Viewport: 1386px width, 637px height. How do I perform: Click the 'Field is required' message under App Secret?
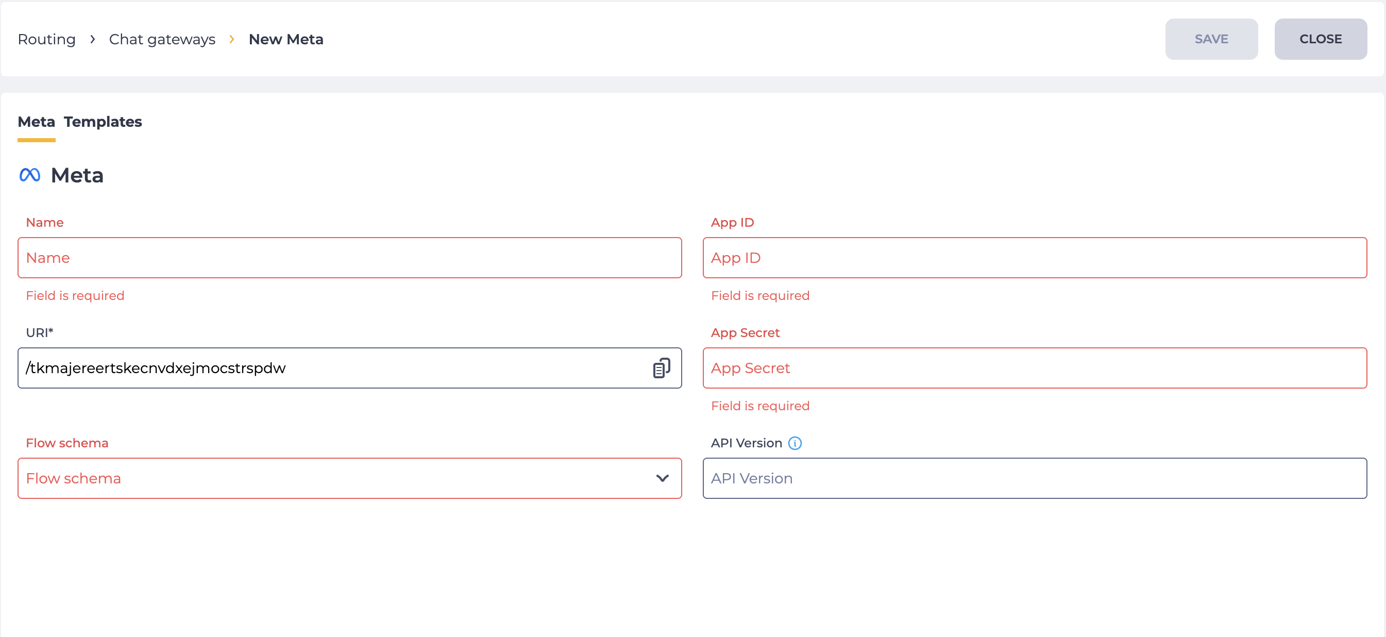tap(760, 406)
